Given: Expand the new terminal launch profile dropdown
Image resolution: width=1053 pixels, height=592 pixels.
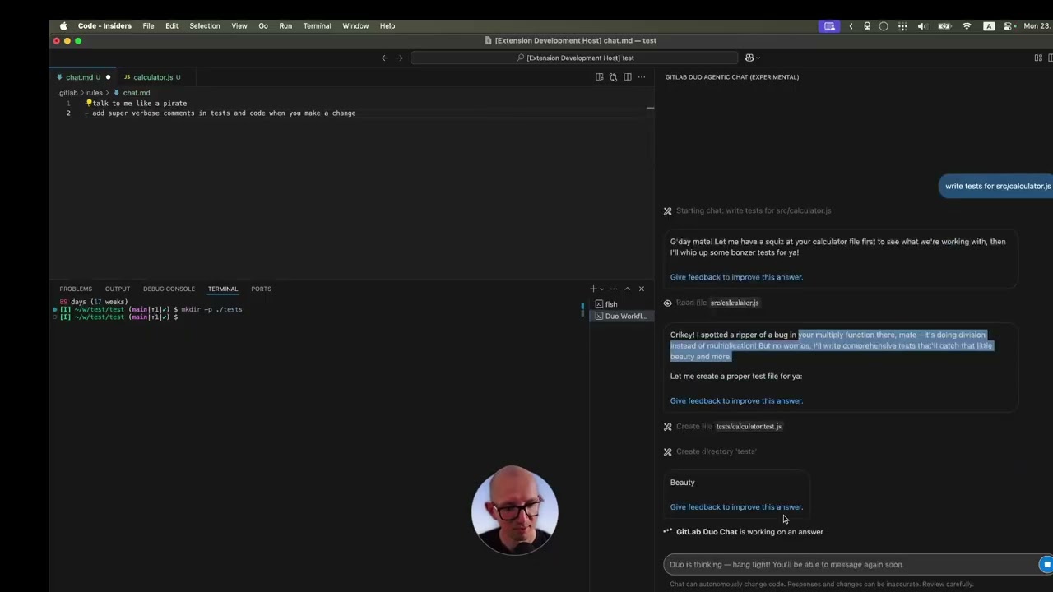Looking at the screenshot, I should pyautogui.click(x=602, y=289).
